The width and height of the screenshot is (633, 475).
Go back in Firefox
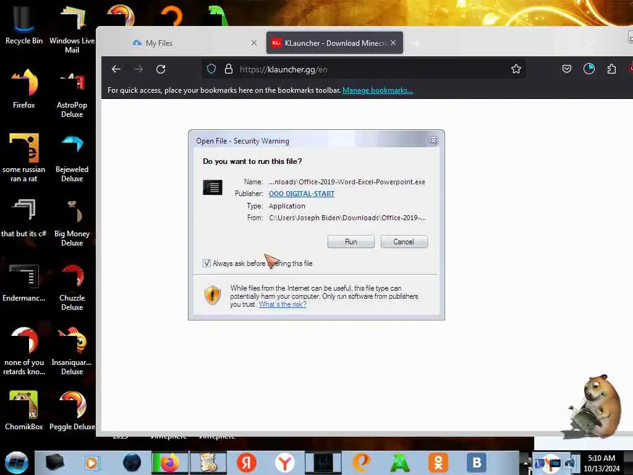[116, 69]
